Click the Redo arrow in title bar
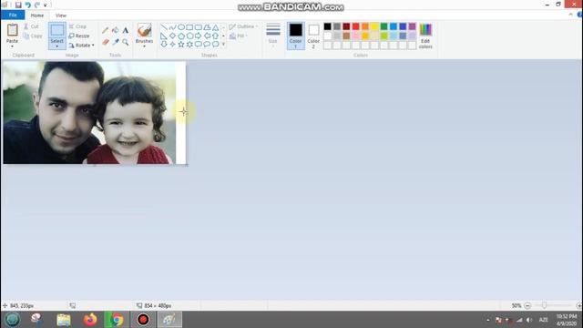Image resolution: width=583 pixels, height=328 pixels. (37, 5)
